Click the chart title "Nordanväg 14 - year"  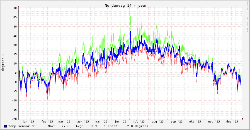126,6
